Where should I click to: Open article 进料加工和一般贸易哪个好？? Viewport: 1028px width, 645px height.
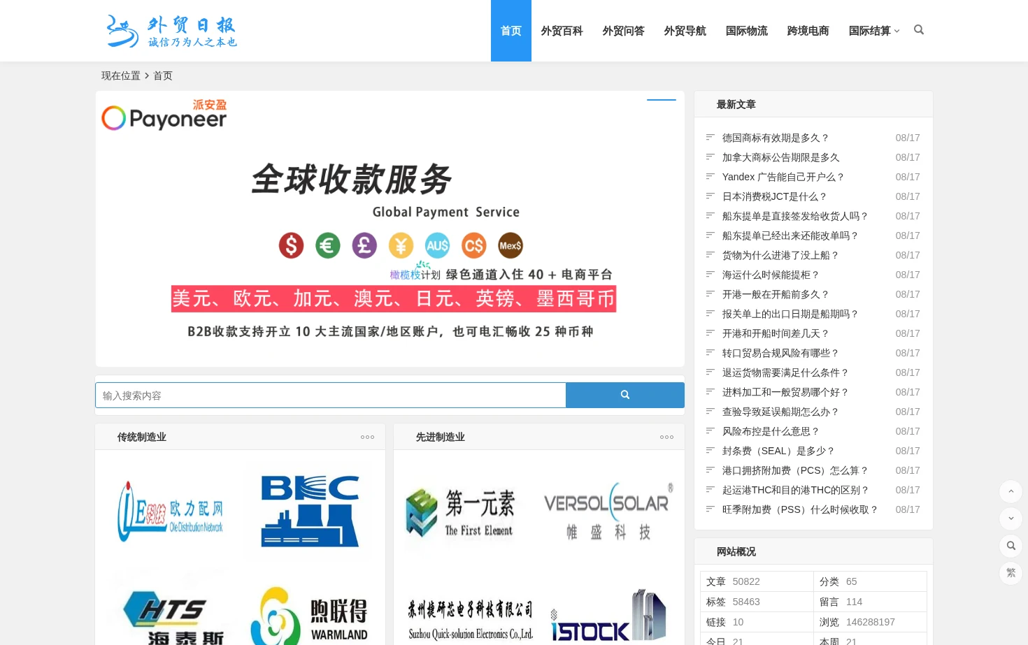pyautogui.click(x=785, y=392)
